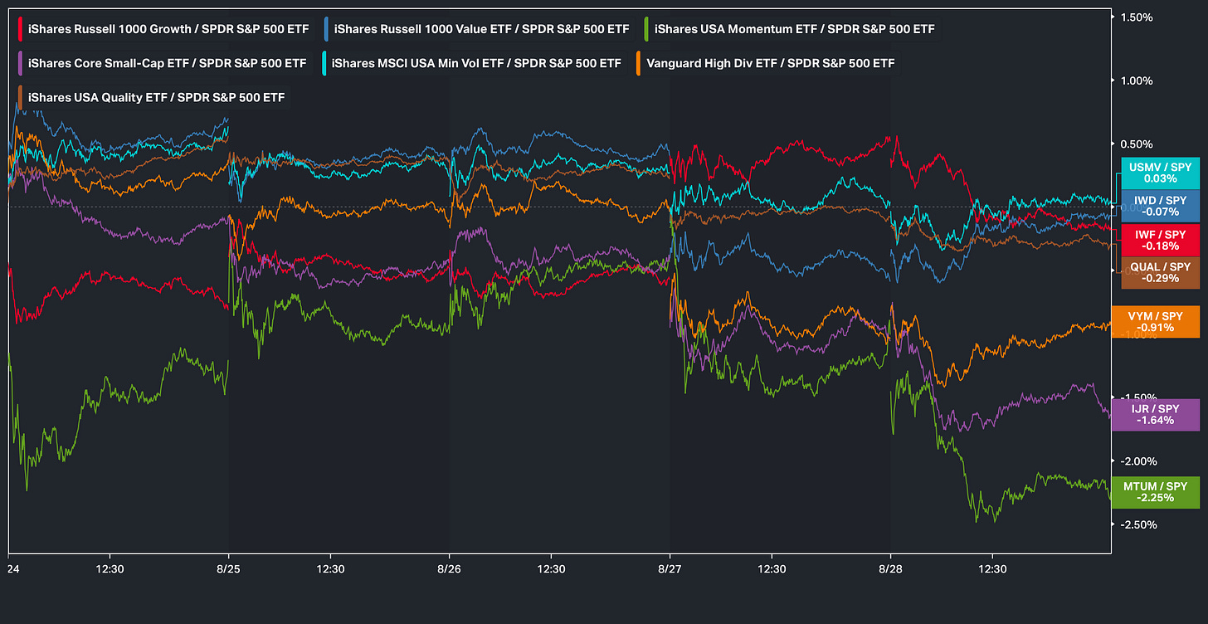Click the 1.00% y-axis label

pos(1138,80)
